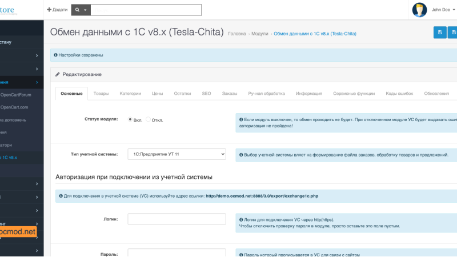Expand the first sidebar chevron below стану
Image resolution: width=457 pixels, height=257 pixels.
point(37,55)
